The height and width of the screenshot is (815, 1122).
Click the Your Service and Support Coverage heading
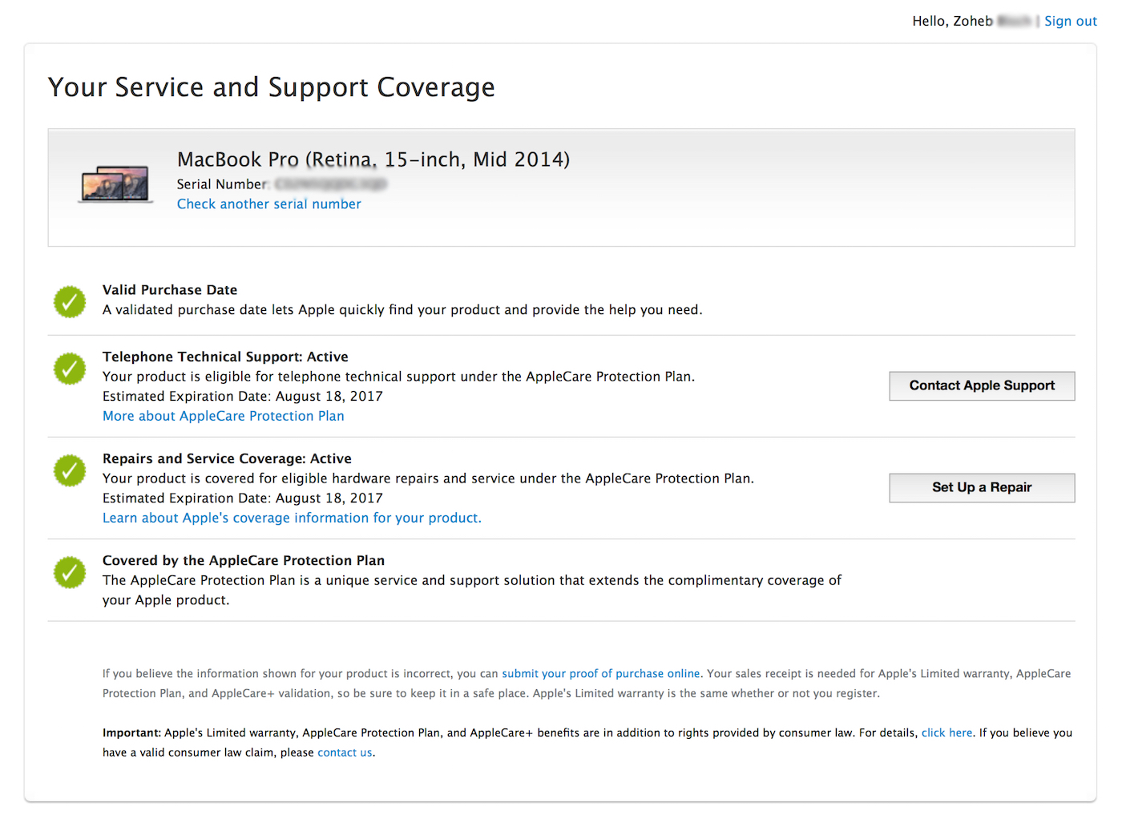272,87
